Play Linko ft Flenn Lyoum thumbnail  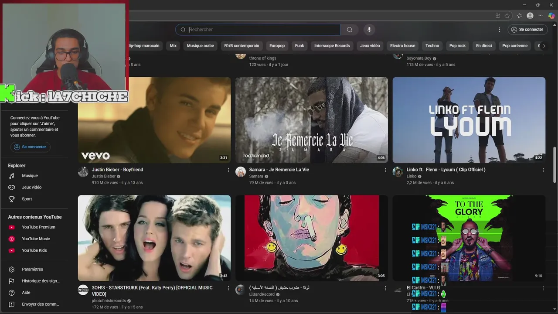(x=469, y=120)
